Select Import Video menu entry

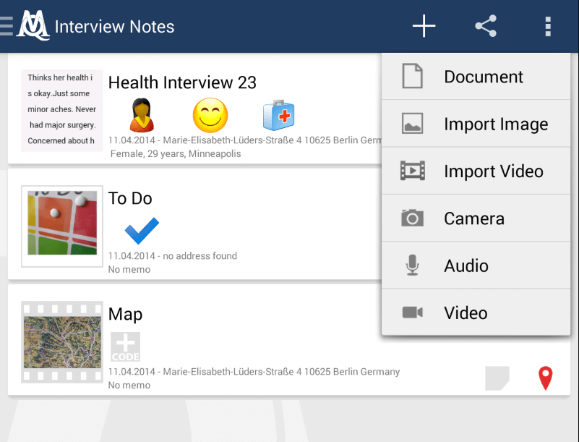[x=476, y=171]
